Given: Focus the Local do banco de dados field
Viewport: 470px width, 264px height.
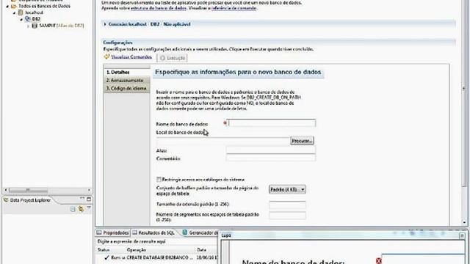Looking at the screenshot, I should click(x=223, y=141).
